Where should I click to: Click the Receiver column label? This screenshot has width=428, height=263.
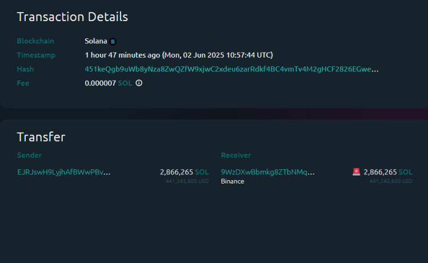point(236,155)
